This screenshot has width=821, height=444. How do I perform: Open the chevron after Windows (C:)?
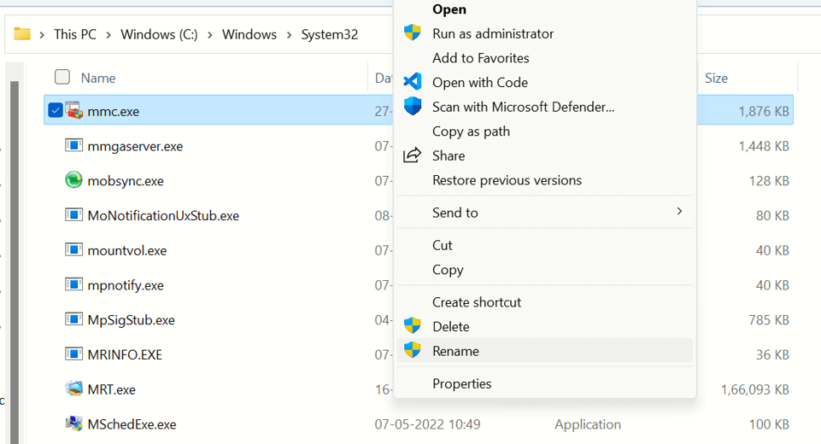[209, 35]
